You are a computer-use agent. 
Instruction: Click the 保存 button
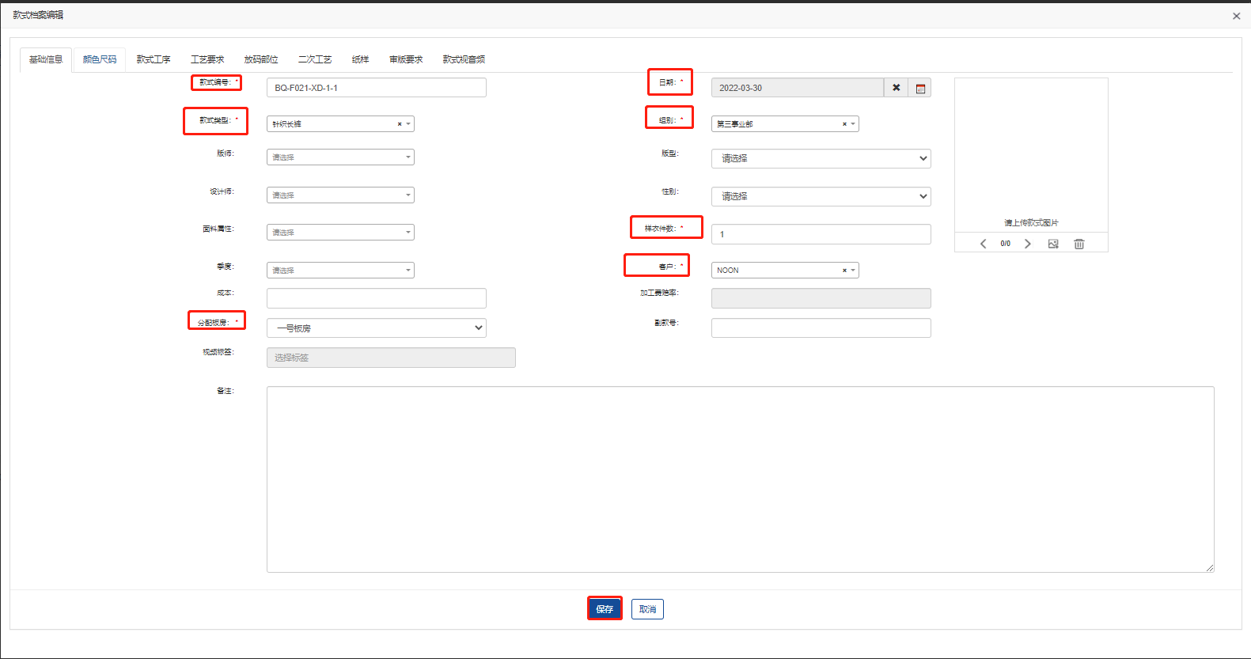point(605,609)
